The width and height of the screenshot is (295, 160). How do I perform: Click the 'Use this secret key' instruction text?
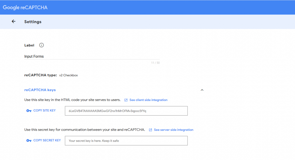pos(85,130)
